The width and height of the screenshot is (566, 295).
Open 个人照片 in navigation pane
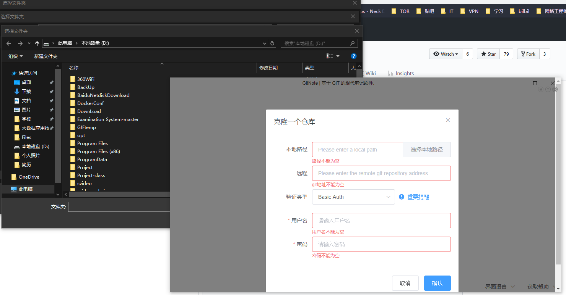coord(31,155)
